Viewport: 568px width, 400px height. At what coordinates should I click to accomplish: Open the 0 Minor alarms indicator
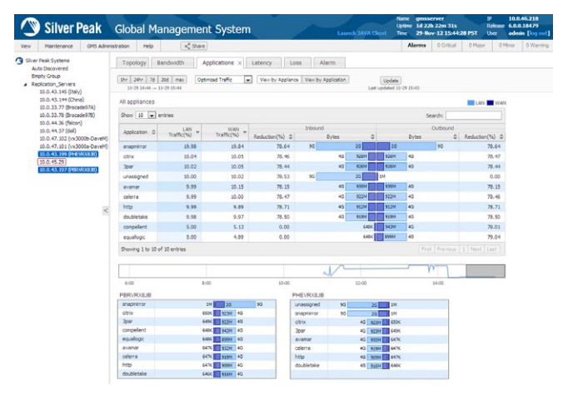506,46
